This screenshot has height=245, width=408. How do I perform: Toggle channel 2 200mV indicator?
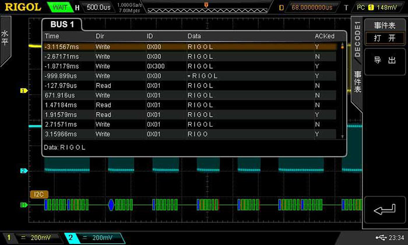[x=93, y=237]
